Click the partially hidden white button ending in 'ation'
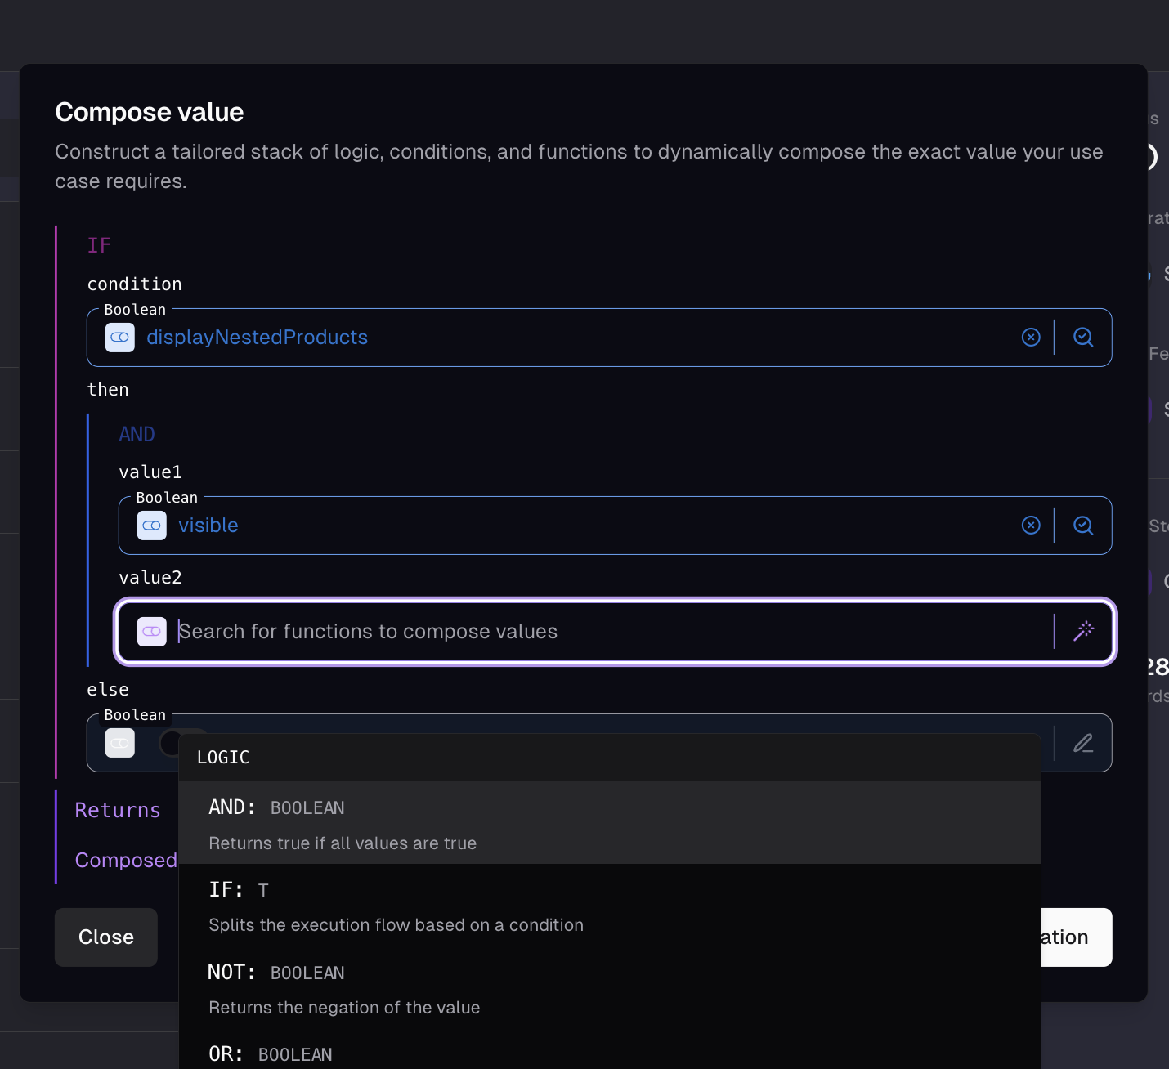The image size is (1169, 1069). pos(1076,937)
